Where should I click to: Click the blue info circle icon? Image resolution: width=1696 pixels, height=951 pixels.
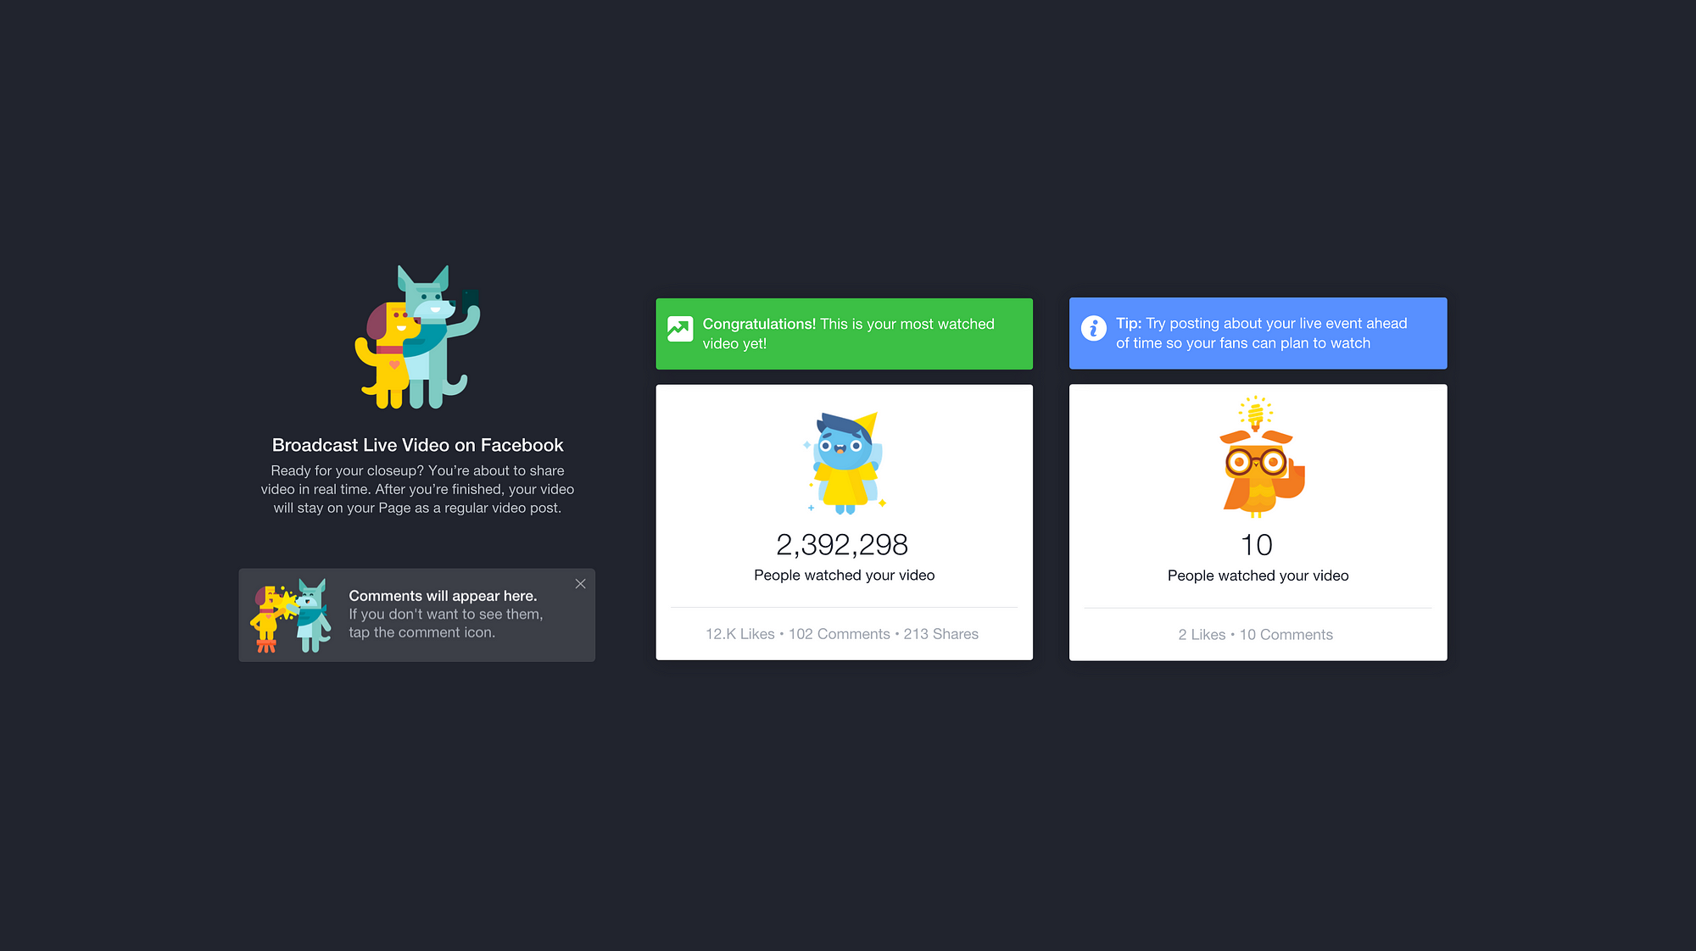pos(1094,328)
